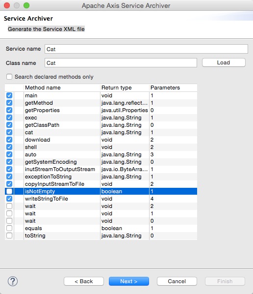Uncheck the getSystemEncoding checkbox
The image size is (253, 294).
(9, 162)
